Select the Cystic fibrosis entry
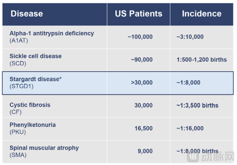 (x=30, y=105)
